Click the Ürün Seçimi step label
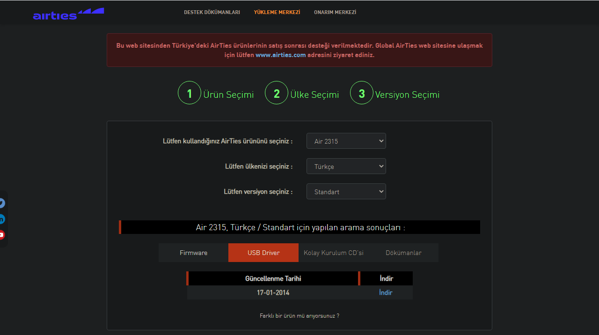The image size is (599, 335). 228,95
